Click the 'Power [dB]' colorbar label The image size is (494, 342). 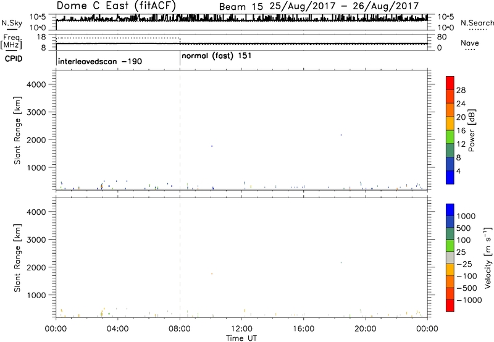pyautogui.click(x=471, y=131)
